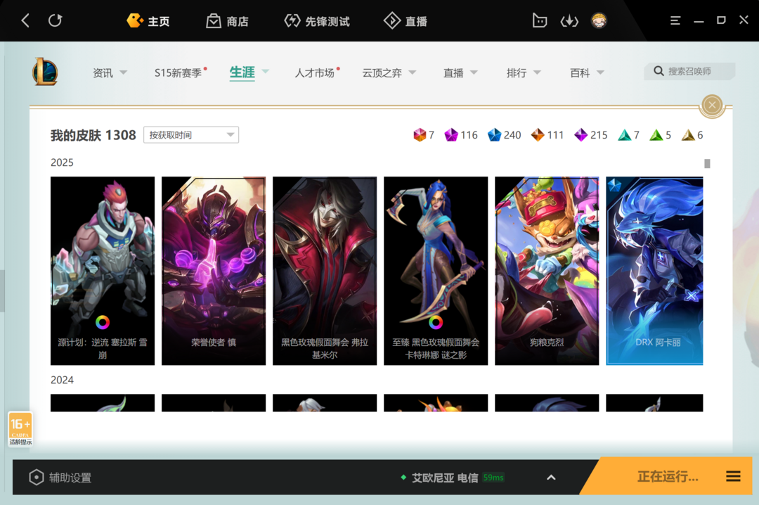Image resolution: width=759 pixels, height=505 pixels.
Task: Filter by the magenta gem with count 116
Action: [461, 135]
